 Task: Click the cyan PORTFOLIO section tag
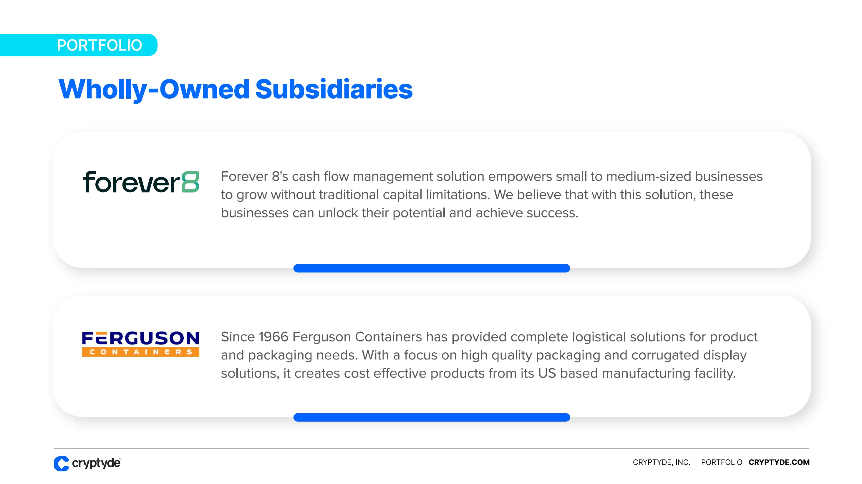coord(99,45)
